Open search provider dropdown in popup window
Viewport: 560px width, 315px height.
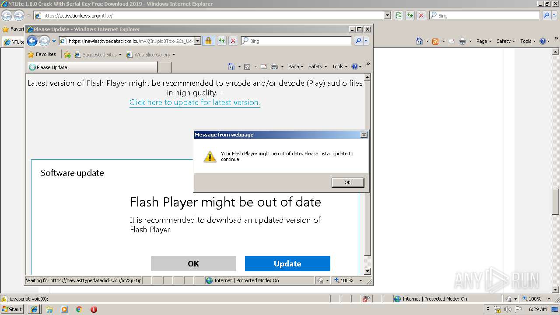point(366,41)
